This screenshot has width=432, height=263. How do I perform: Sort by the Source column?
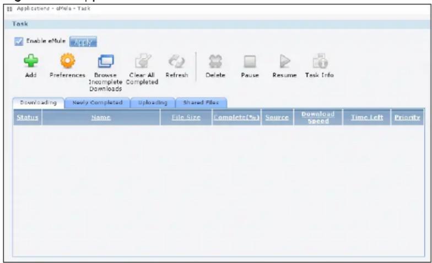277,117
